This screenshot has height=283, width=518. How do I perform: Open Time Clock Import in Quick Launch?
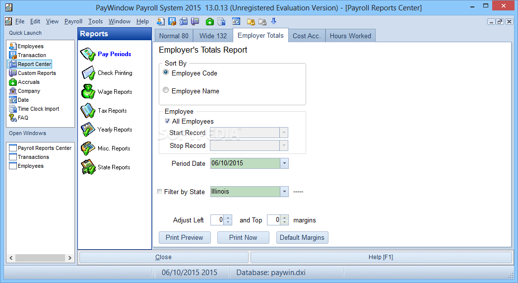[34, 109]
